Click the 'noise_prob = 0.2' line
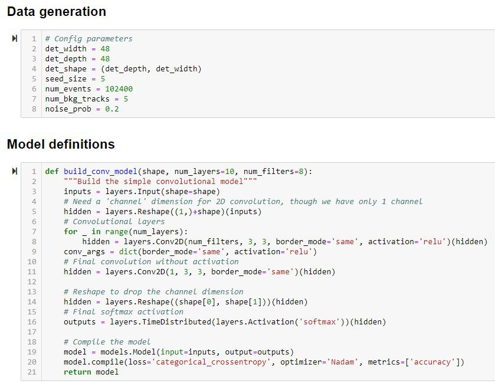 tap(82, 109)
